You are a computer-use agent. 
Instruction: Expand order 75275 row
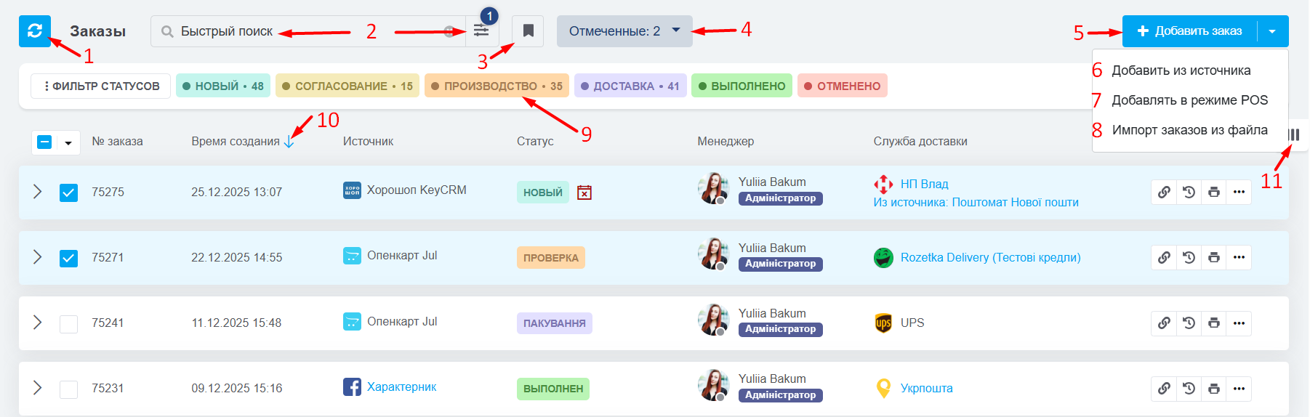pos(38,191)
